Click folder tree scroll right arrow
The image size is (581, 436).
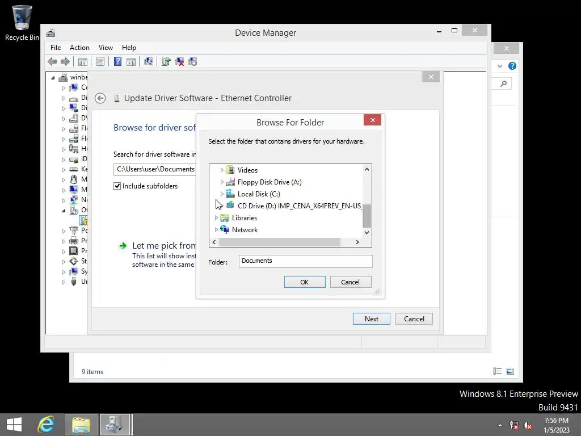(x=357, y=242)
